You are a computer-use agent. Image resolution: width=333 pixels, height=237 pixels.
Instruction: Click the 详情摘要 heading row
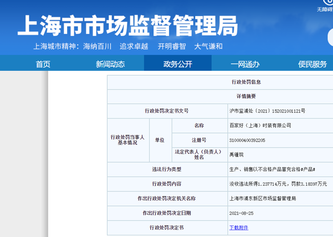point(246,96)
